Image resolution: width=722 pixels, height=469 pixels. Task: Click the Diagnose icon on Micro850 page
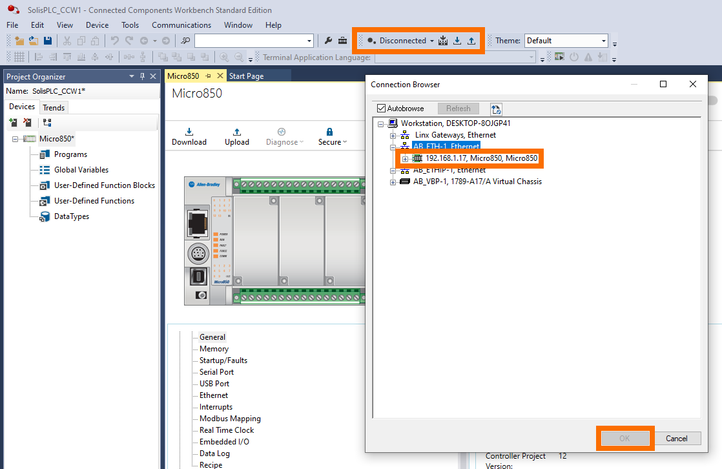pyautogui.click(x=282, y=132)
